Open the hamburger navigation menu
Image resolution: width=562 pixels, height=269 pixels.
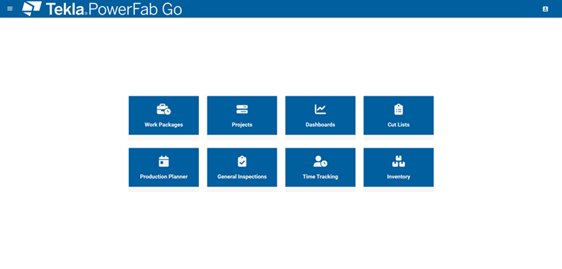tap(10, 9)
